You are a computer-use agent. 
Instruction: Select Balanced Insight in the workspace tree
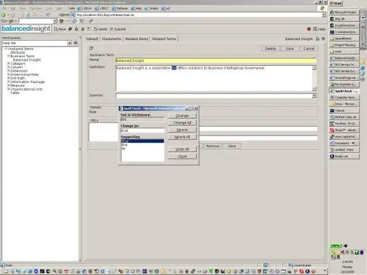point(27,60)
